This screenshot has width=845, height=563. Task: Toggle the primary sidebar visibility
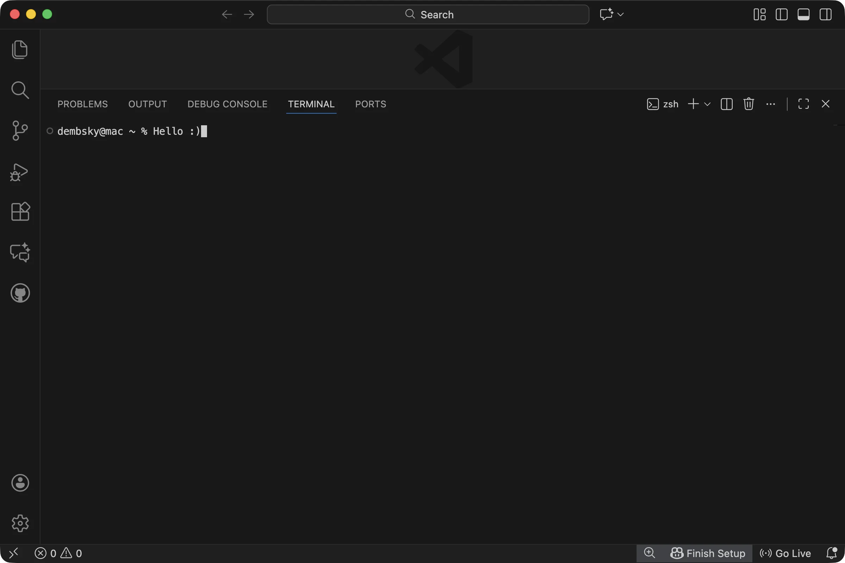point(782,14)
